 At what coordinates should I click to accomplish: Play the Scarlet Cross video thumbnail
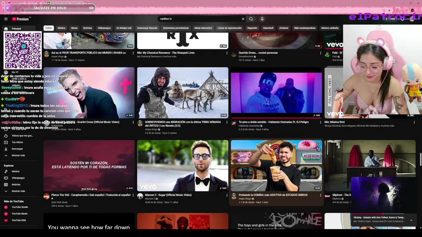[x=89, y=93]
